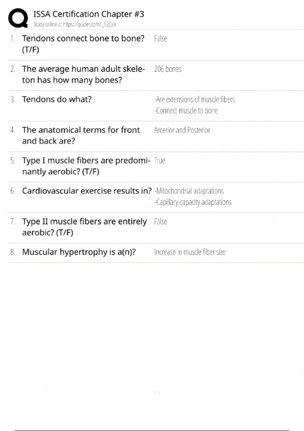Viewport: 304px width, 431px height.
Task: Click the ISSA Certification Chapter #3 title
Action: (89, 14)
